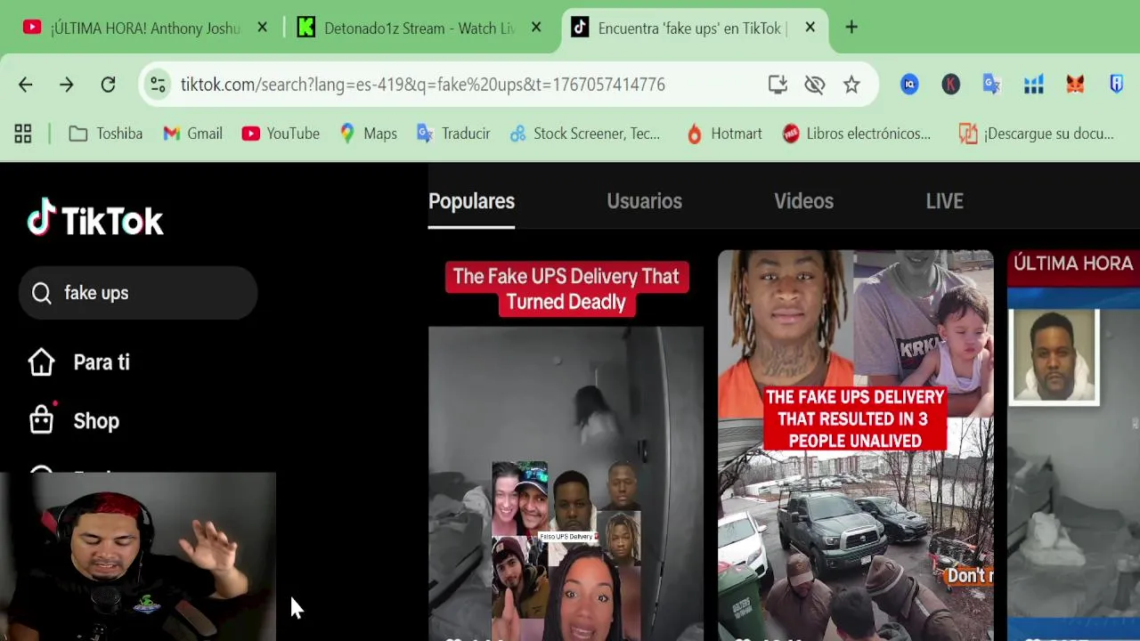Close the Detonado1z Stream tab

coord(536,28)
